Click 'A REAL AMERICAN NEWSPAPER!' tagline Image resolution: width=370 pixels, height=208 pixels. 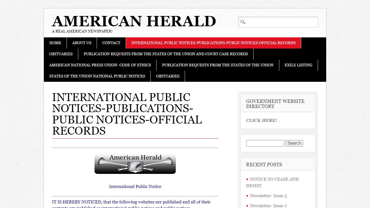tap(82, 31)
